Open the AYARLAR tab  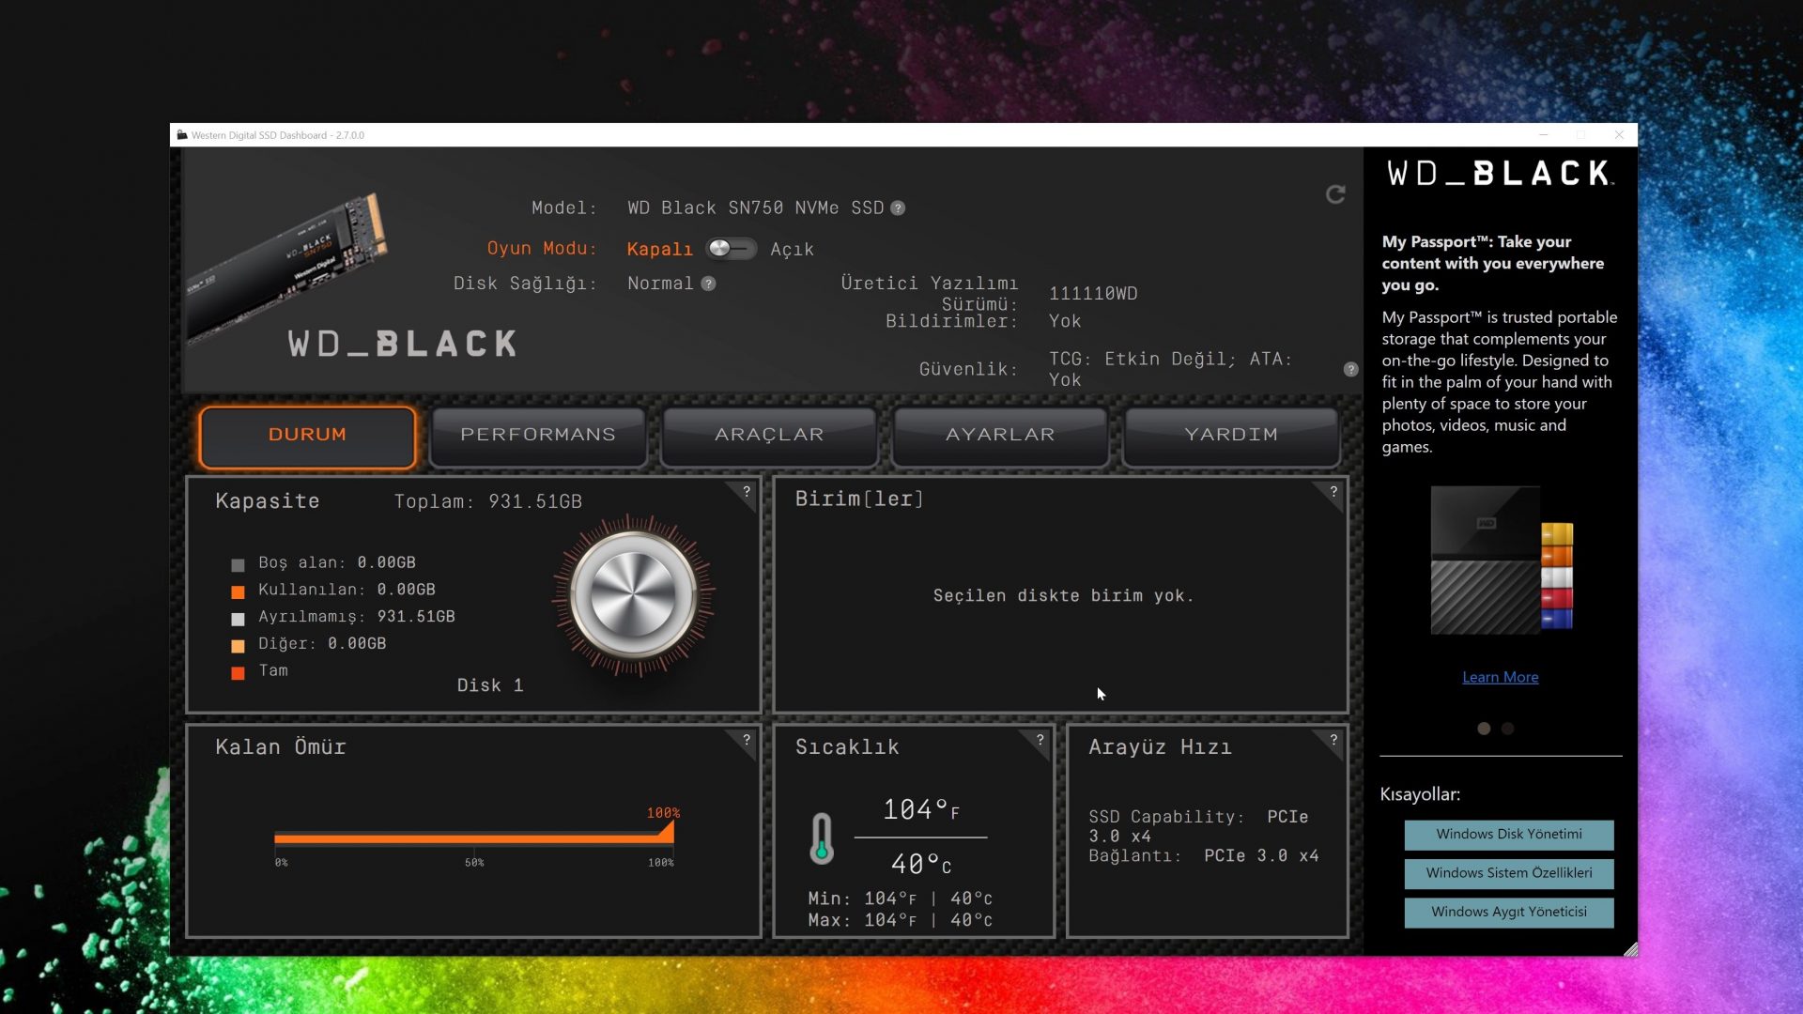click(999, 435)
